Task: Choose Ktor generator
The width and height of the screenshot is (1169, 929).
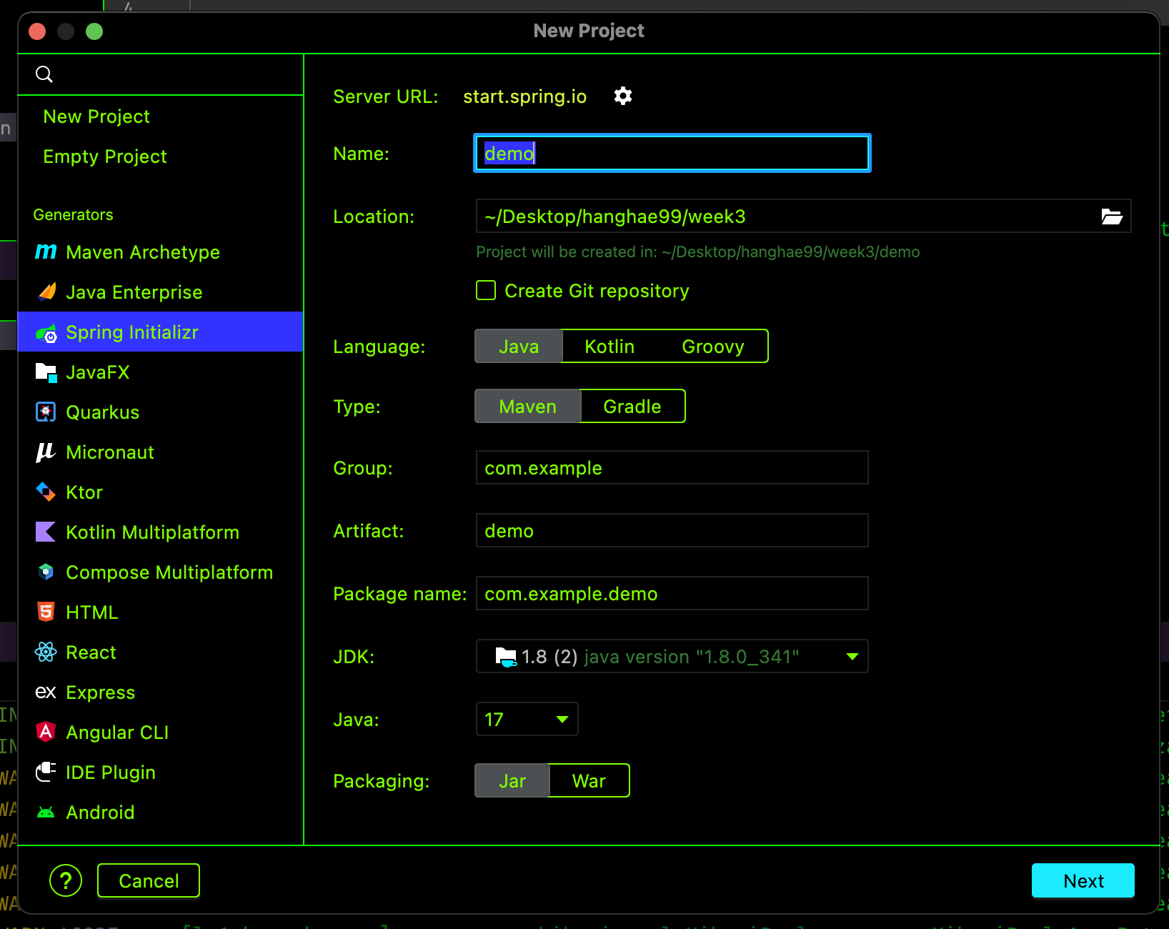Action: pos(160,492)
